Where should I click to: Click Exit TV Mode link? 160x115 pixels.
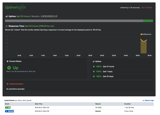pyautogui.click(x=146, y=8)
